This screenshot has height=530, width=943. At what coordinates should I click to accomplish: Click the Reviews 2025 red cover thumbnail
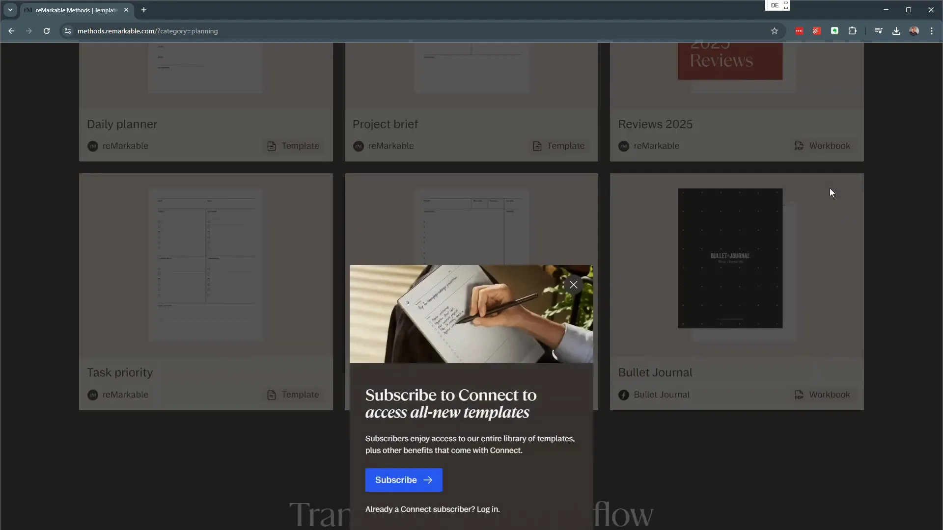point(730,61)
